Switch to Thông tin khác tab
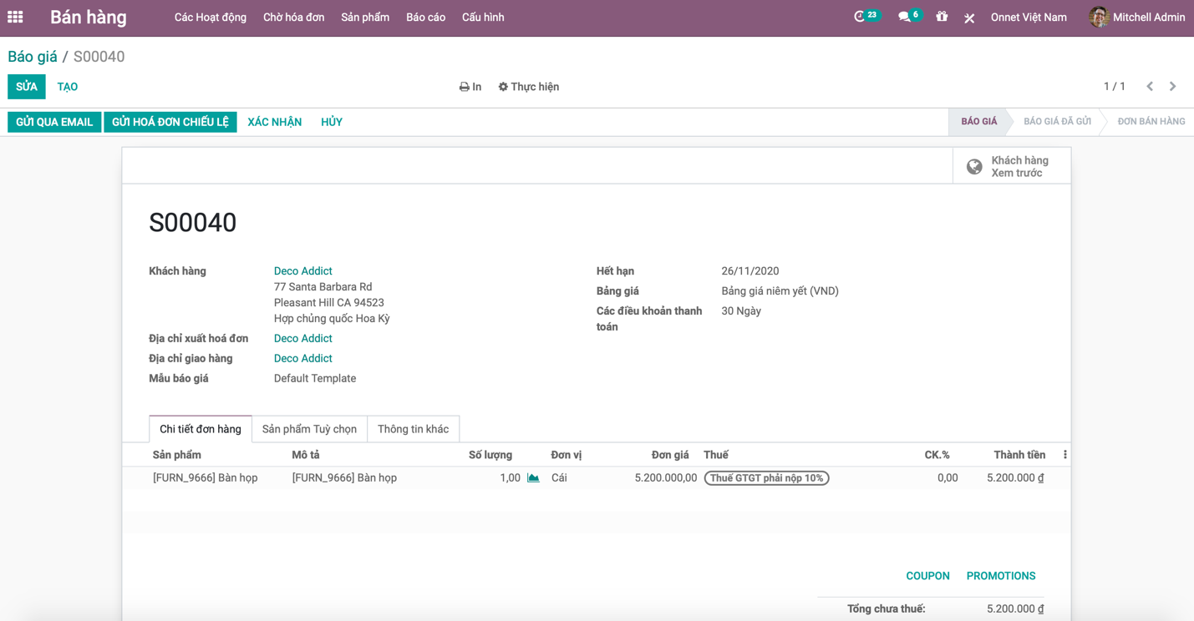Image resolution: width=1194 pixels, height=621 pixels. point(413,429)
